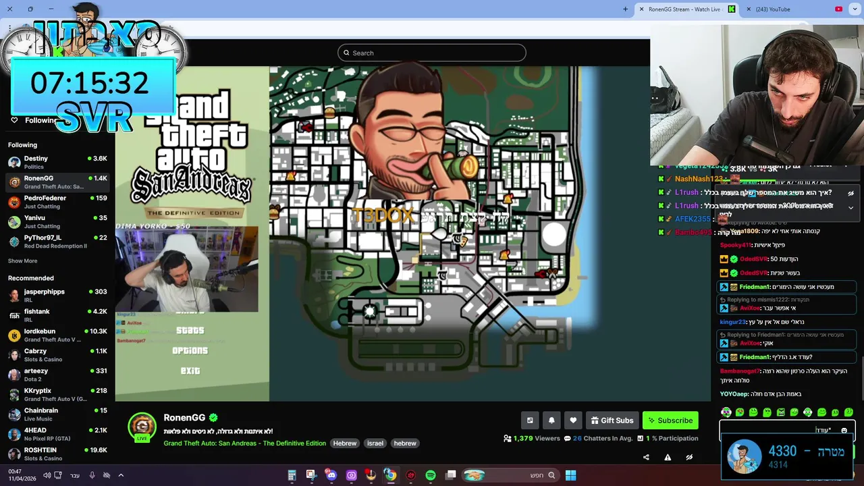Click the emoji picker in chat input
The height and width of the screenshot is (486, 864).
click(844, 431)
